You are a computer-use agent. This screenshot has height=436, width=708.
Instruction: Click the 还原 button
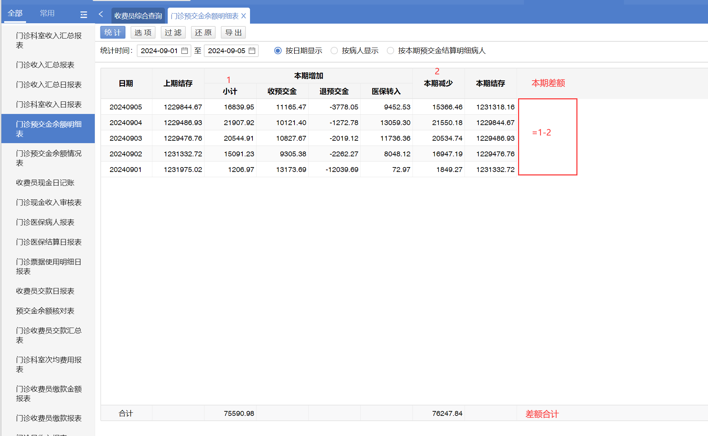(x=203, y=33)
